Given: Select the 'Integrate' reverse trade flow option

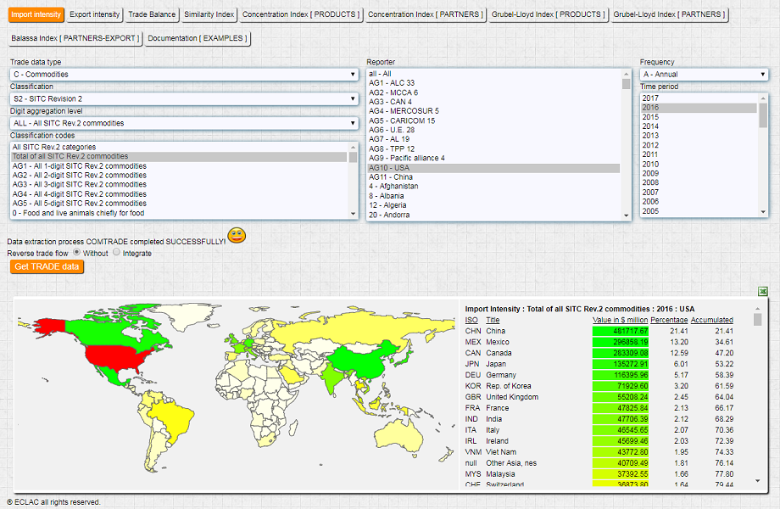Looking at the screenshot, I should coord(116,253).
